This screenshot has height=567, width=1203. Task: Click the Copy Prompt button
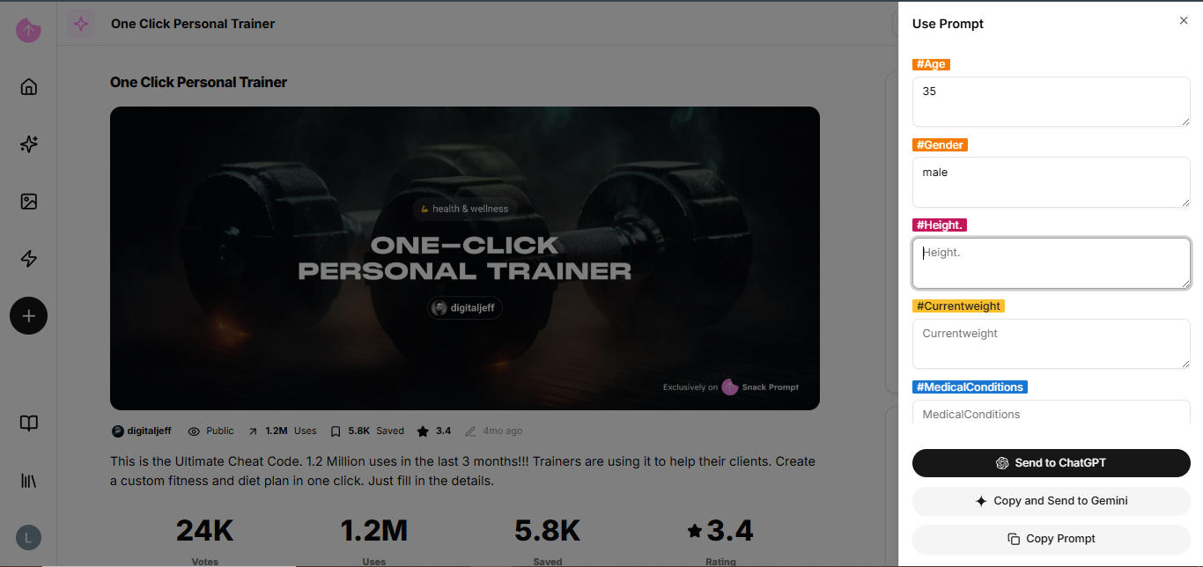tap(1051, 539)
